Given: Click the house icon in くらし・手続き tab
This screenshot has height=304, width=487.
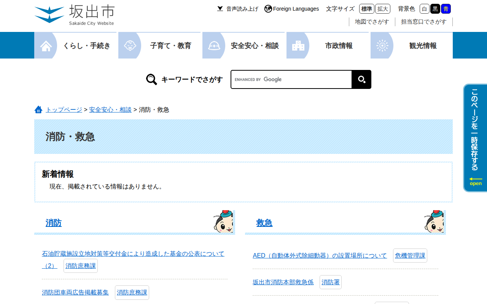Looking at the screenshot, I should tap(46, 46).
